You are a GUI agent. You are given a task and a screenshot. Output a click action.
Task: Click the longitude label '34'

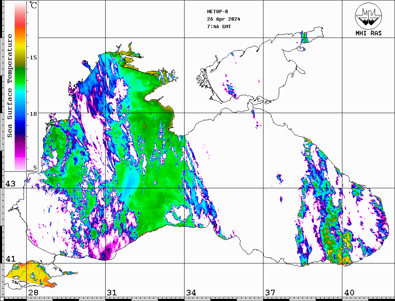pos(191,293)
